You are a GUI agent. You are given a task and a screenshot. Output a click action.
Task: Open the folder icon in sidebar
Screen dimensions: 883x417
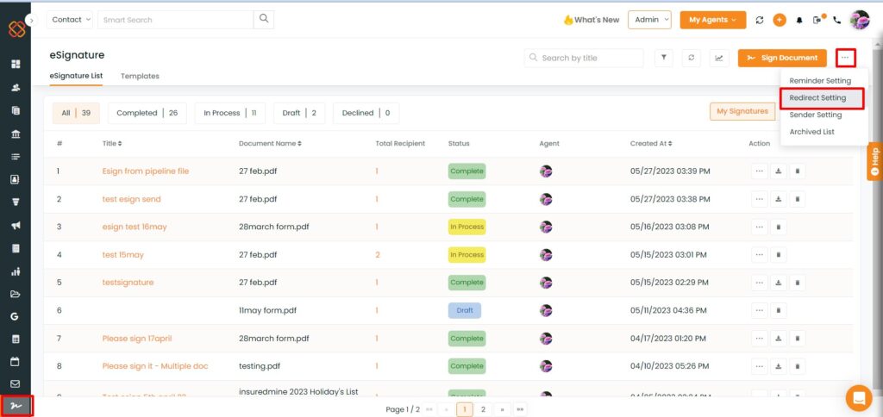16,294
